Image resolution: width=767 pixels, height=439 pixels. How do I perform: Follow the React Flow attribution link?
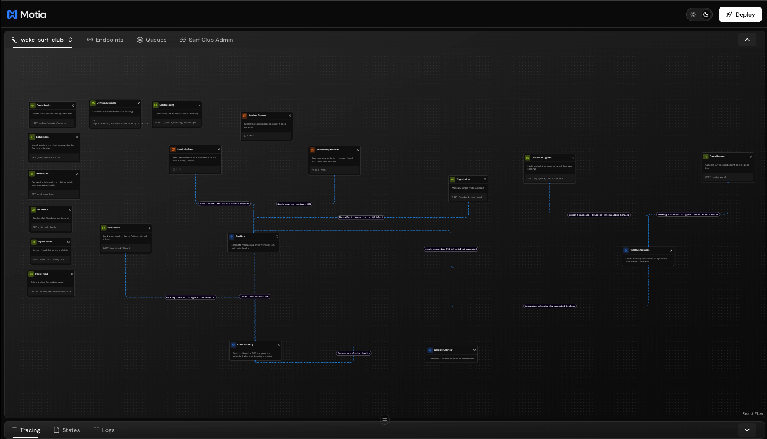pyautogui.click(x=753, y=413)
